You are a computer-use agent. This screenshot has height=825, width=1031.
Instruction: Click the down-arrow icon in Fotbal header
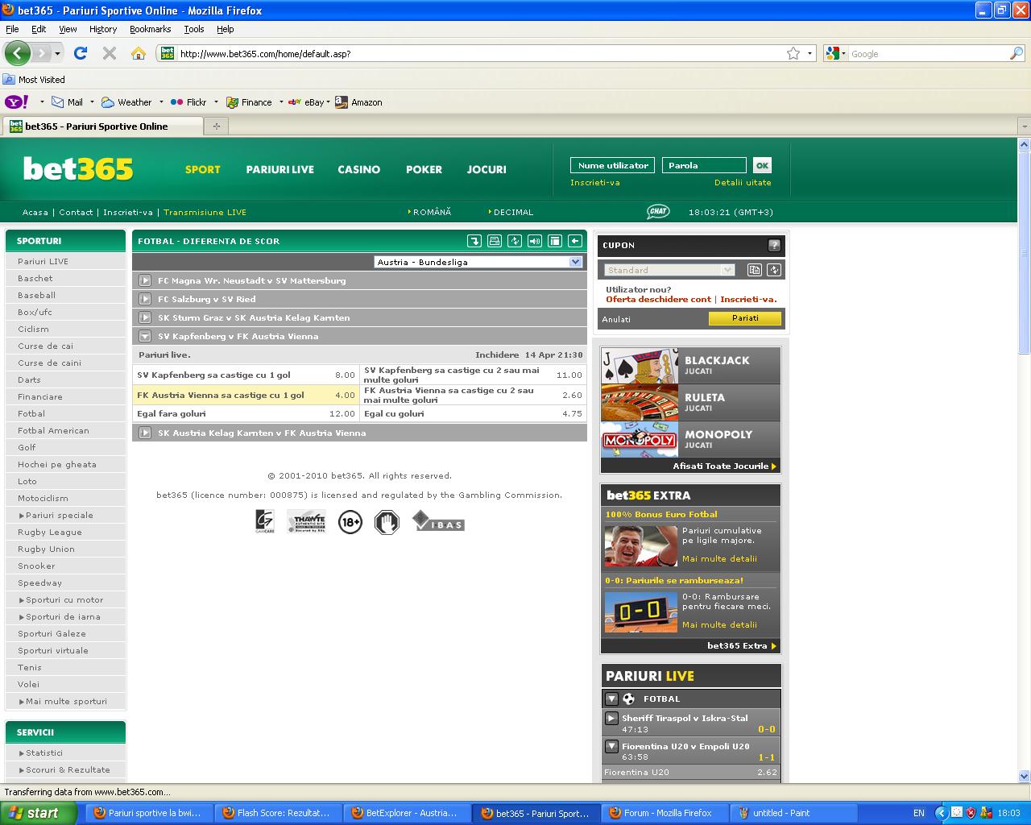(x=474, y=241)
